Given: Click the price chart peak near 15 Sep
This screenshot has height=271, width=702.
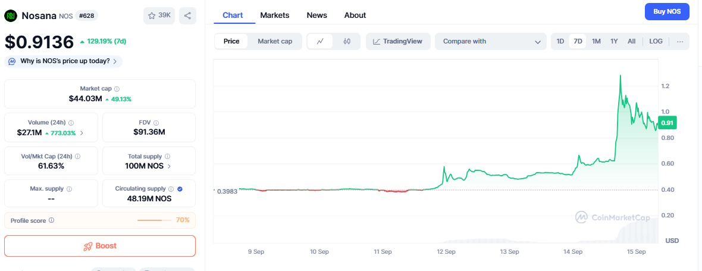Looking at the screenshot, I should 620,77.
